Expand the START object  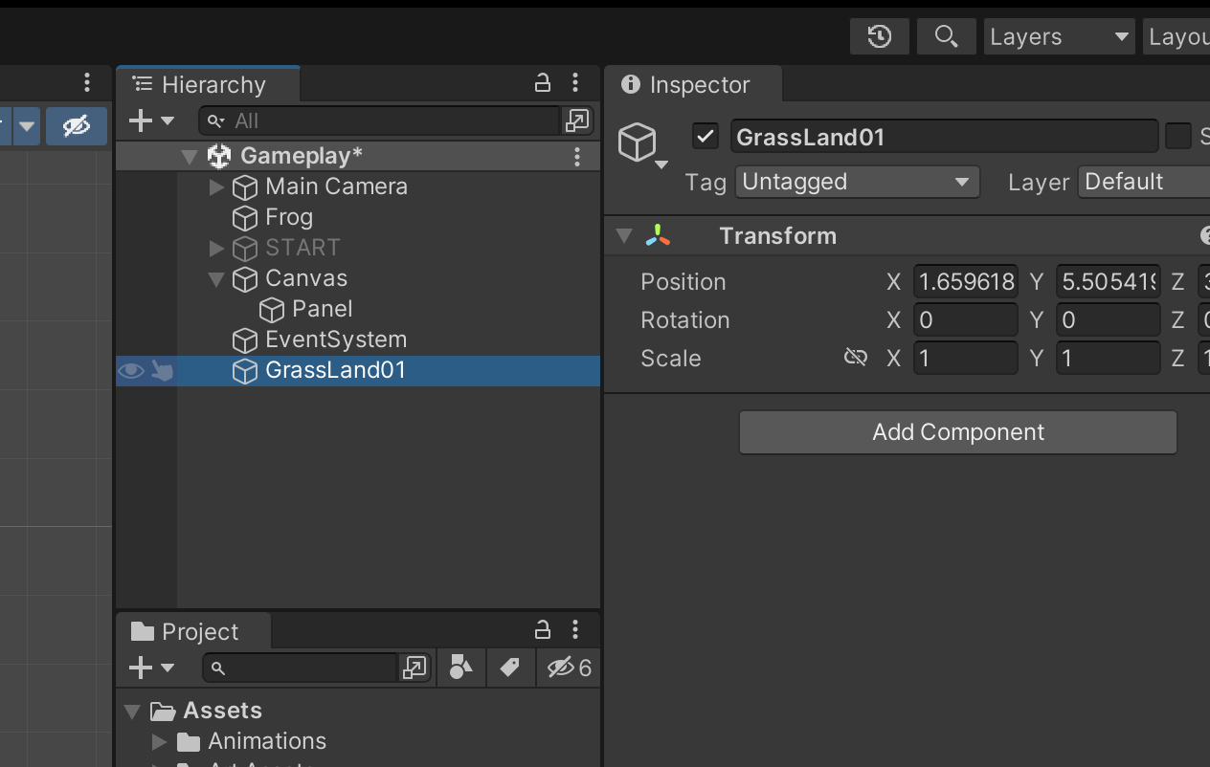click(x=216, y=248)
